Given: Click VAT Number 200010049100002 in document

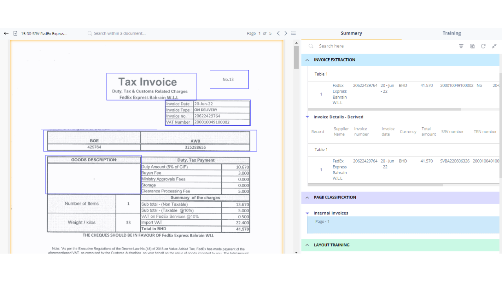Looking at the screenshot, I should [x=212, y=122].
